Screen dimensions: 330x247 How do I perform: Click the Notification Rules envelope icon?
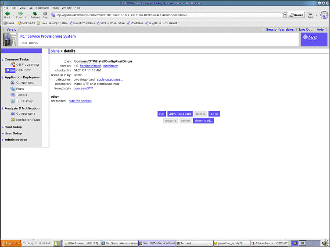tap(13, 120)
